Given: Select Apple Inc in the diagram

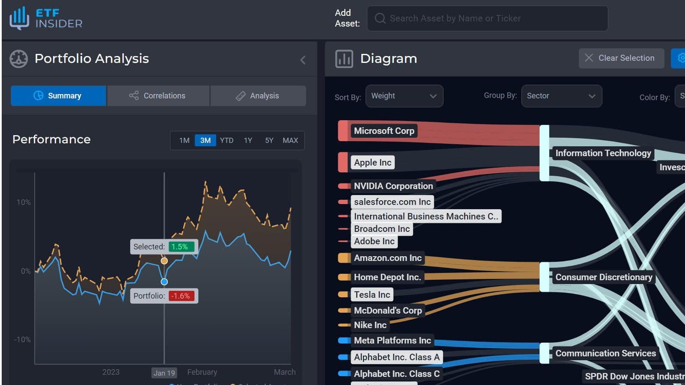Looking at the screenshot, I should [x=372, y=163].
